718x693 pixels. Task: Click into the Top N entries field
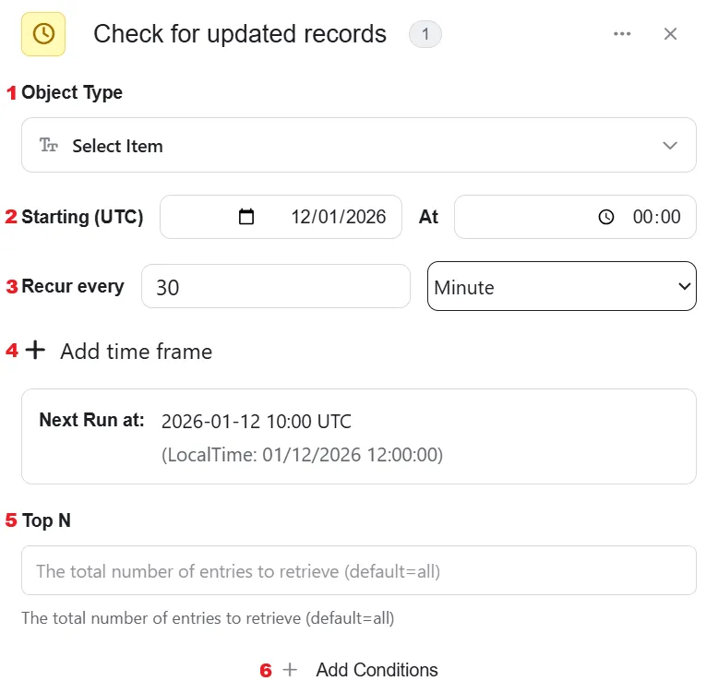tap(359, 571)
